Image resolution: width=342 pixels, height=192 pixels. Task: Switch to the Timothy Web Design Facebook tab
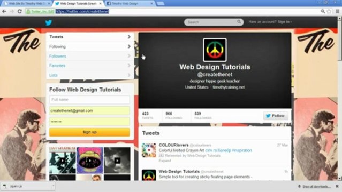click(x=130, y=4)
